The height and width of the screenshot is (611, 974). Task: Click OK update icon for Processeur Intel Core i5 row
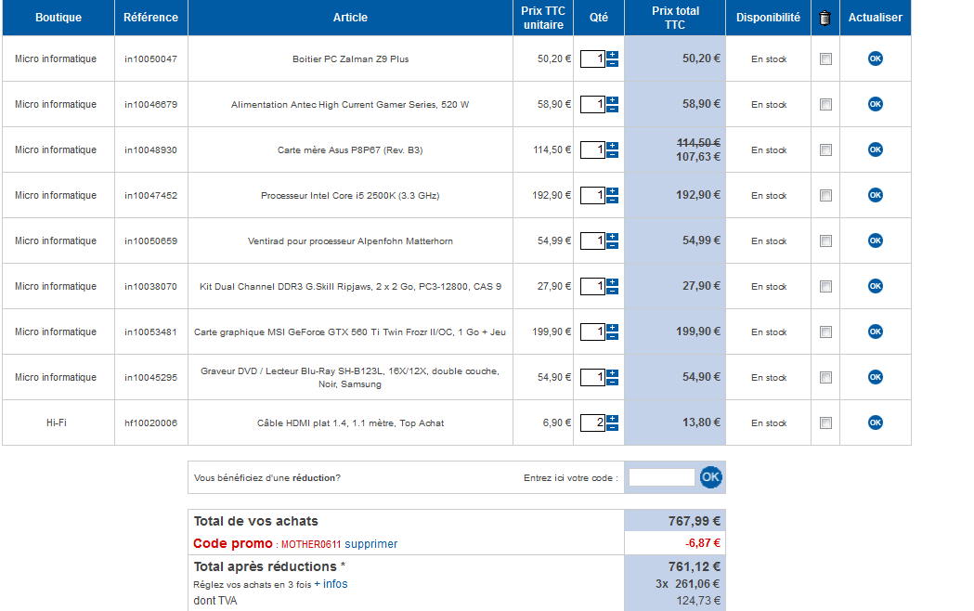click(875, 195)
